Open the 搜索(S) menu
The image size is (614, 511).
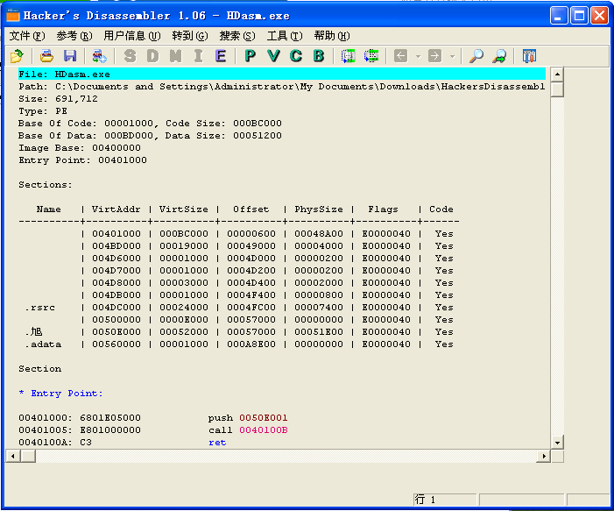(237, 36)
